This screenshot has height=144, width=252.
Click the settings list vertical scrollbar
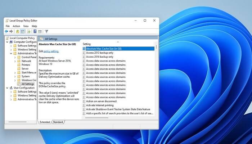(156, 72)
